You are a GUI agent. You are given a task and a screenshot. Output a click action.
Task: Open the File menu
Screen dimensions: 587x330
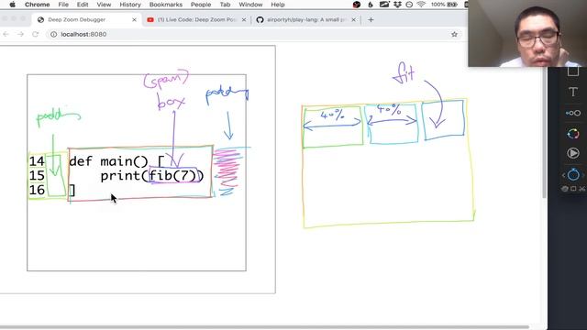point(63,5)
